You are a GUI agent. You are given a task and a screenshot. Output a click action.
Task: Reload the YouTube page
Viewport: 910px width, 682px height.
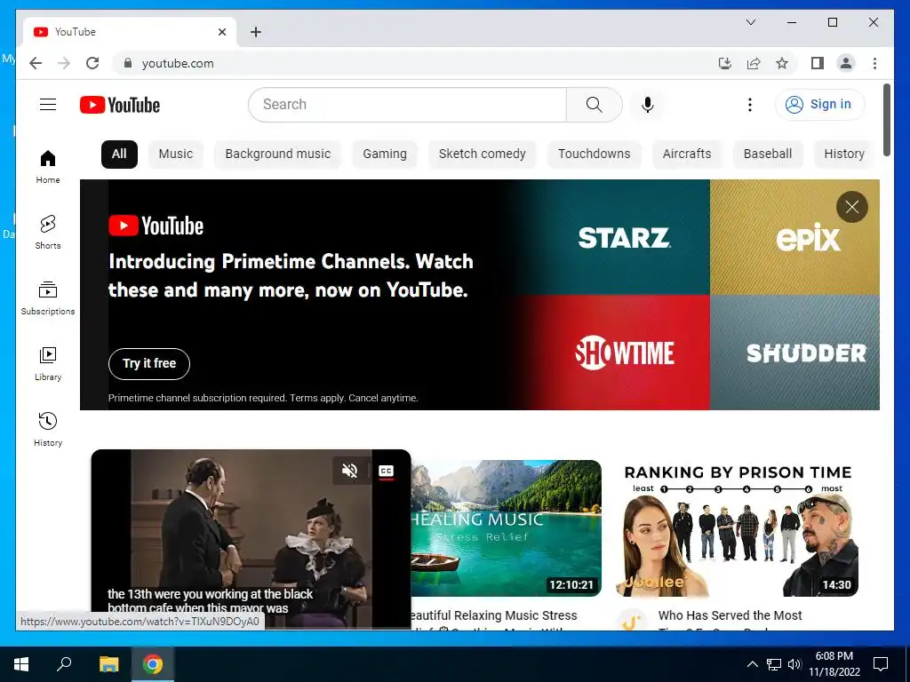point(92,63)
